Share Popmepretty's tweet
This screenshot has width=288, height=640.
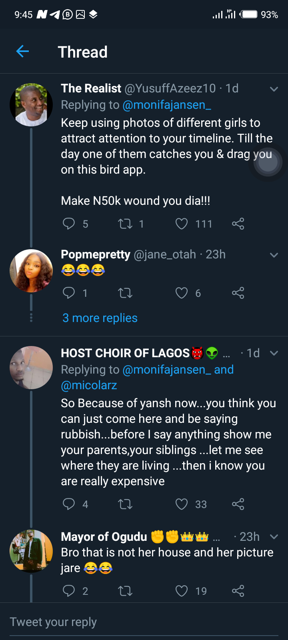tap(238, 293)
